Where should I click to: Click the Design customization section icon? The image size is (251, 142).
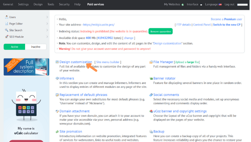click(x=57, y=62)
